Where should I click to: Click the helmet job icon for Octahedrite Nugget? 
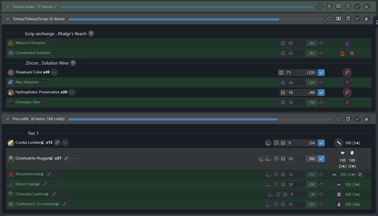[x=352, y=153]
